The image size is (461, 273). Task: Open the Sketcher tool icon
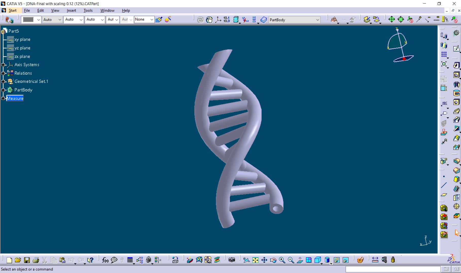(456, 48)
